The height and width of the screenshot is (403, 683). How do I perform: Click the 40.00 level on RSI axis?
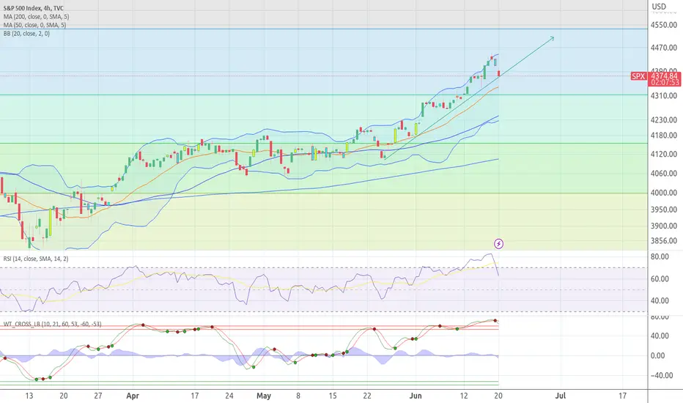(660, 300)
